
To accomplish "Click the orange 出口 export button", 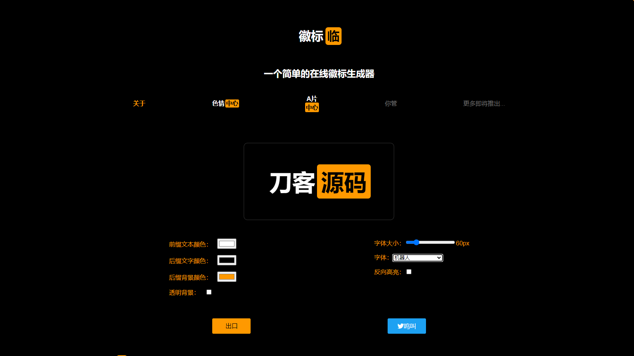I will 231,326.
